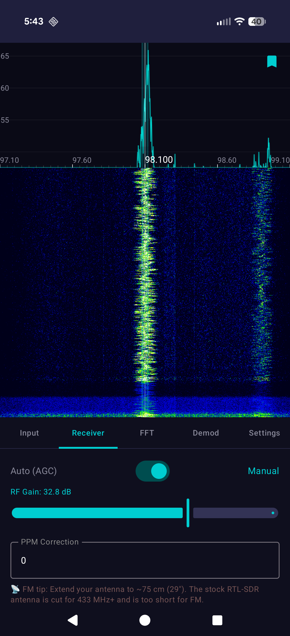The height and width of the screenshot is (636, 290).
Task: Tap the Android home button
Action: (145, 620)
